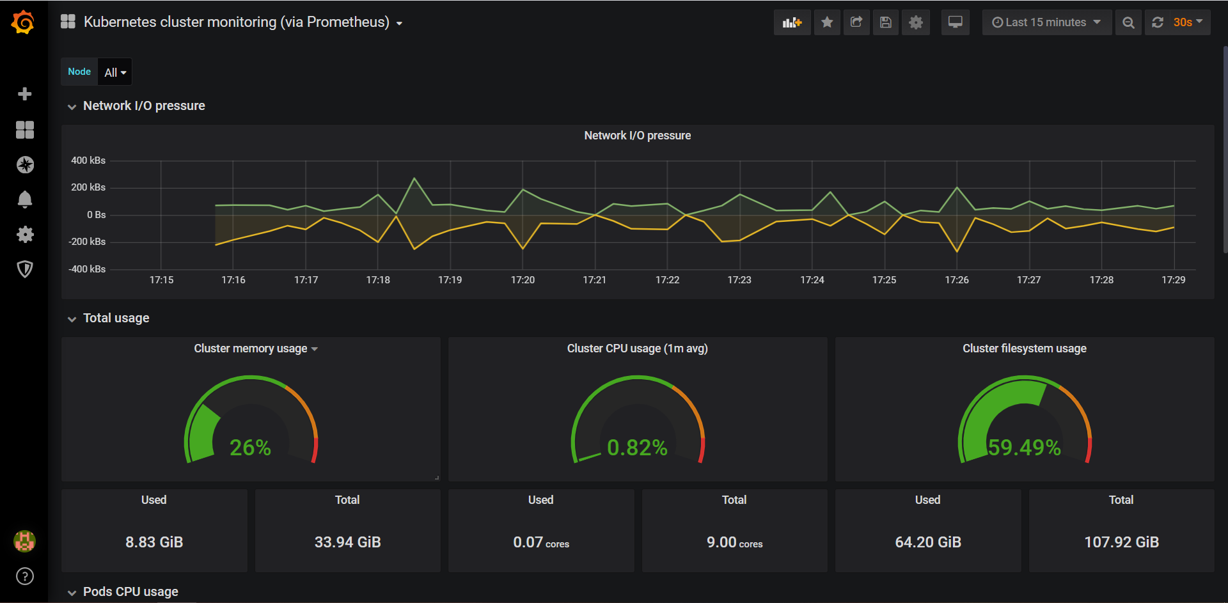This screenshot has height=603, width=1228.
Task: Cycle view mode with monitor icon
Action: pyautogui.click(x=955, y=22)
